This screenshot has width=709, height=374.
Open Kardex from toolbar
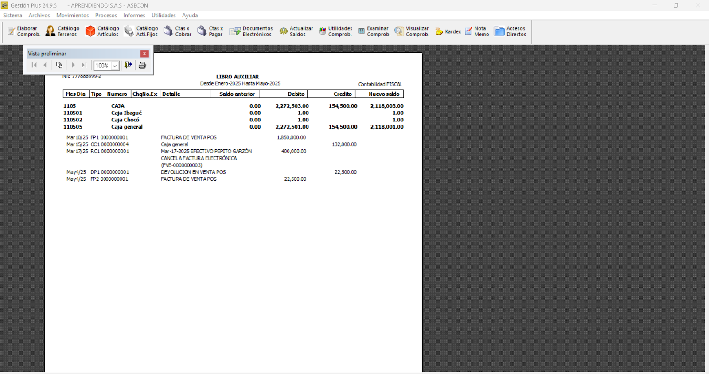pyautogui.click(x=448, y=31)
